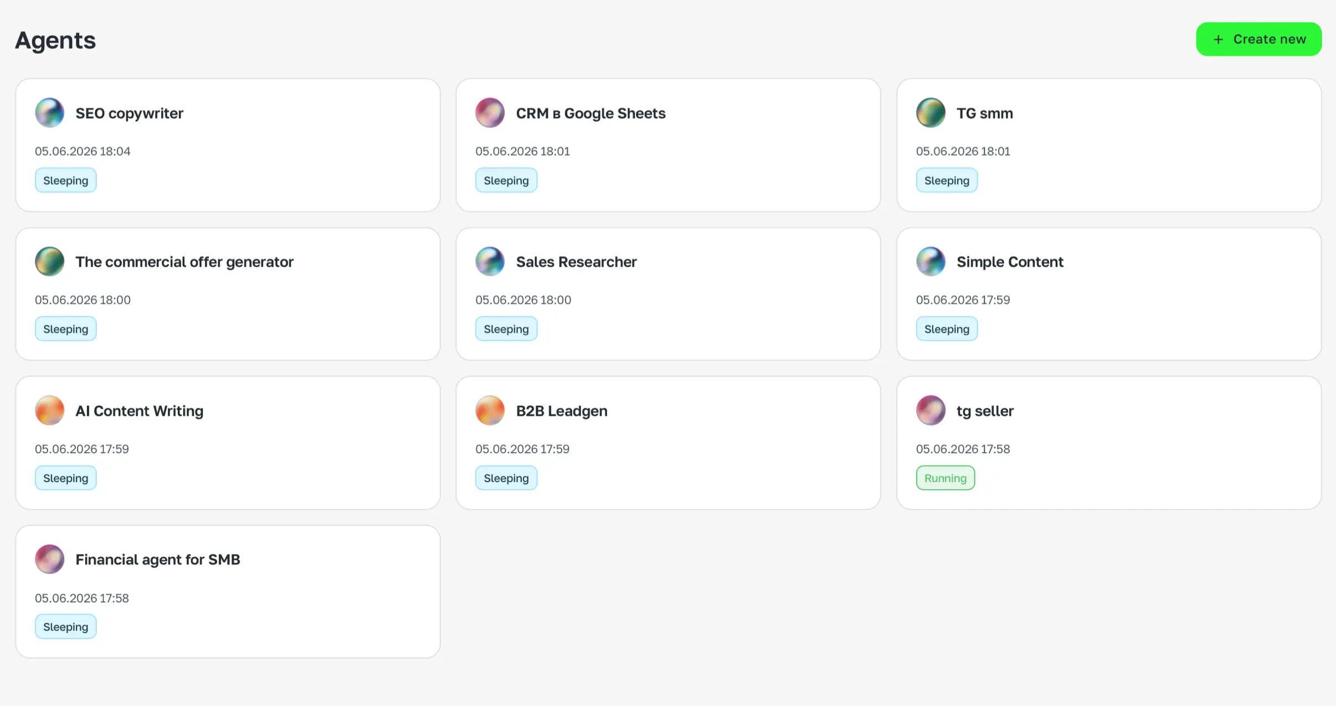Screen dimensions: 1336x706
Task: Click the Running status badge on tg seller
Action: pos(945,478)
